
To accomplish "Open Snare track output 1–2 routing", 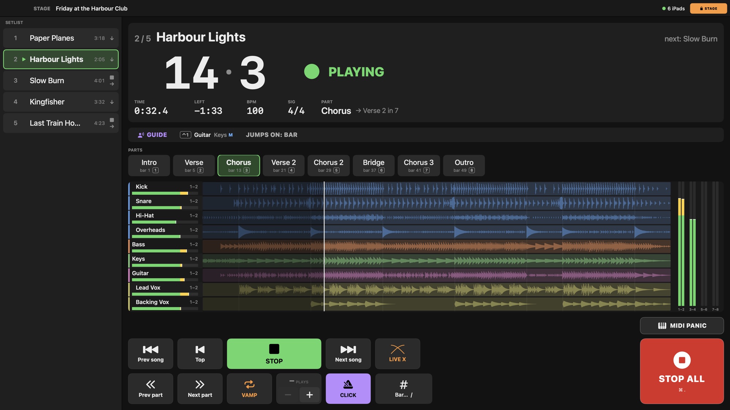I will (x=193, y=201).
